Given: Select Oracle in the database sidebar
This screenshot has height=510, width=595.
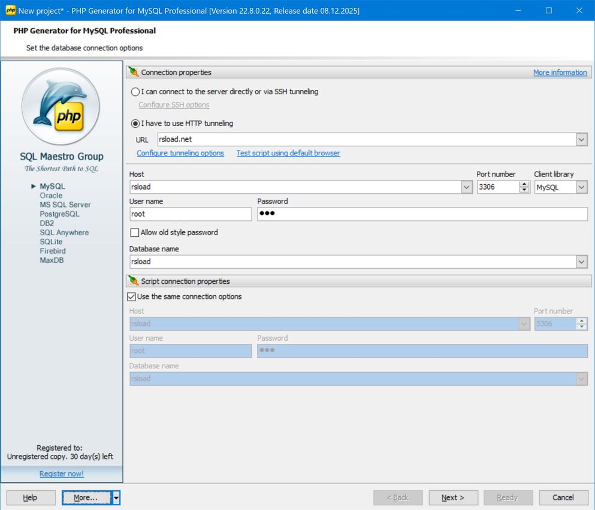Looking at the screenshot, I should click(x=52, y=196).
